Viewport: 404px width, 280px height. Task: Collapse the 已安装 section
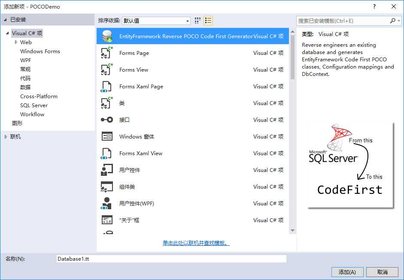pos(5,20)
